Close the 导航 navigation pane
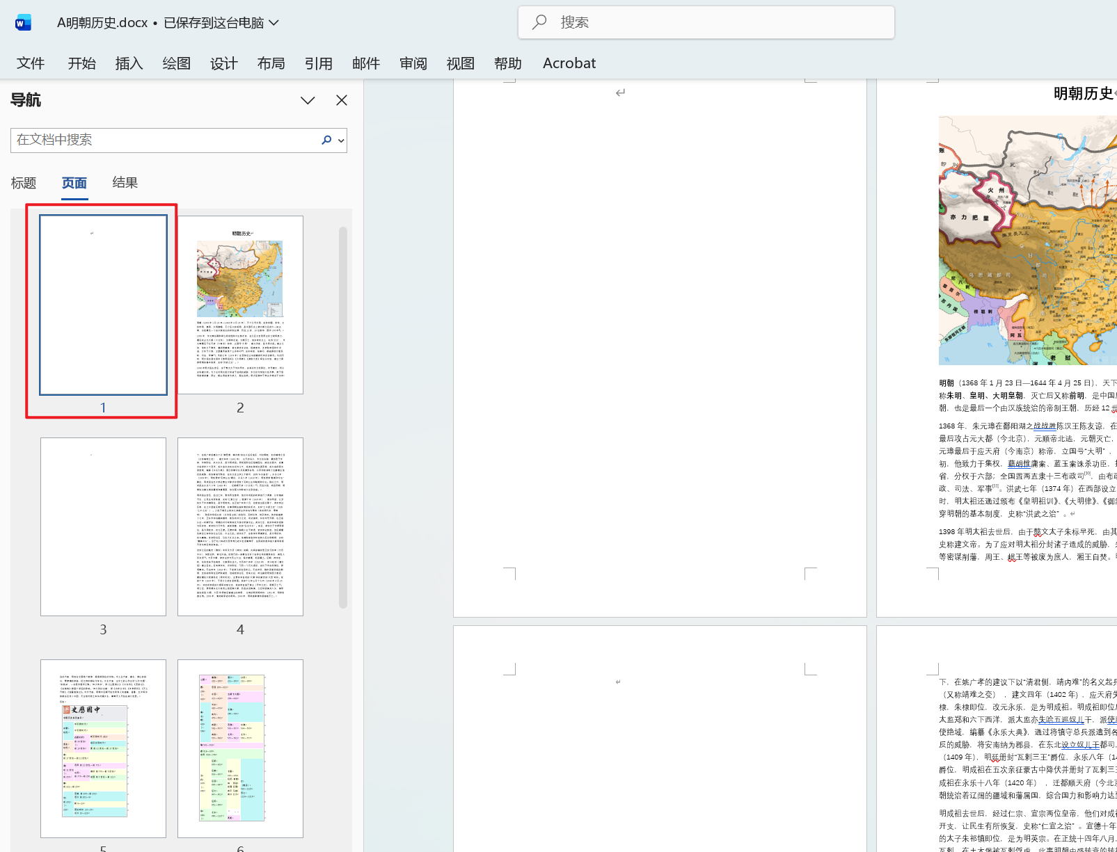This screenshot has height=852, width=1117. pyautogui.click(x=341, y=99)
